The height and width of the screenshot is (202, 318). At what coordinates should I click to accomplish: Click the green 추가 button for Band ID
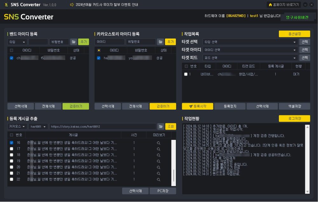point(84,42)
